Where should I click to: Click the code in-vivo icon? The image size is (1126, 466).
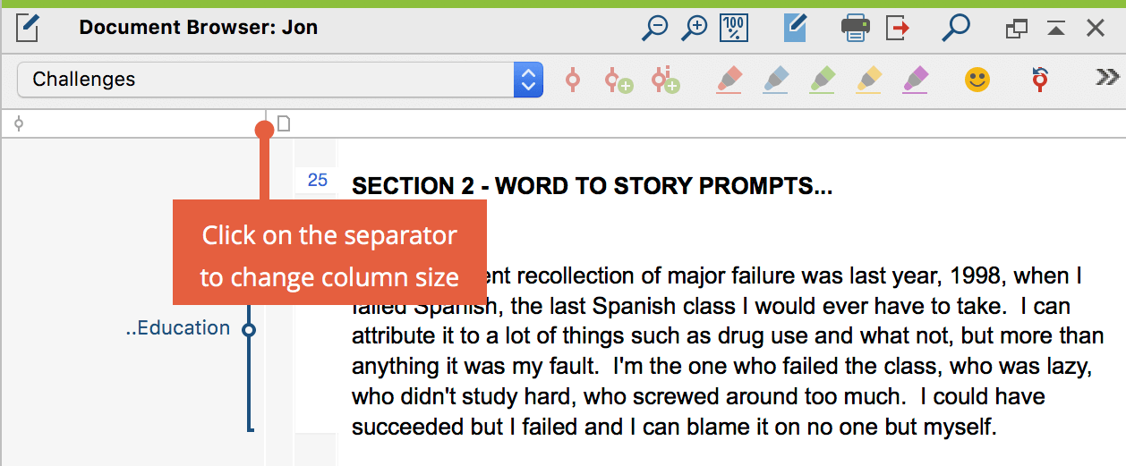point(665,80)
